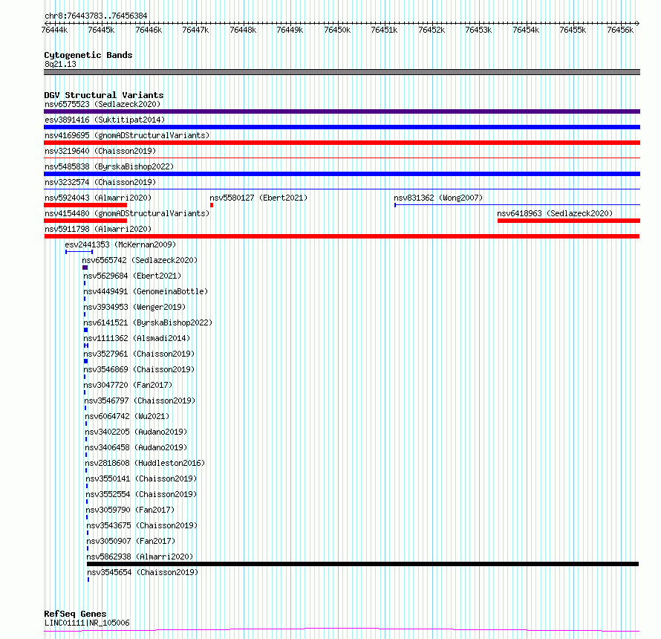The image size is (661, 639).
Task: Select the small purple nsv6565742 block
Action: tap(85, 267)
